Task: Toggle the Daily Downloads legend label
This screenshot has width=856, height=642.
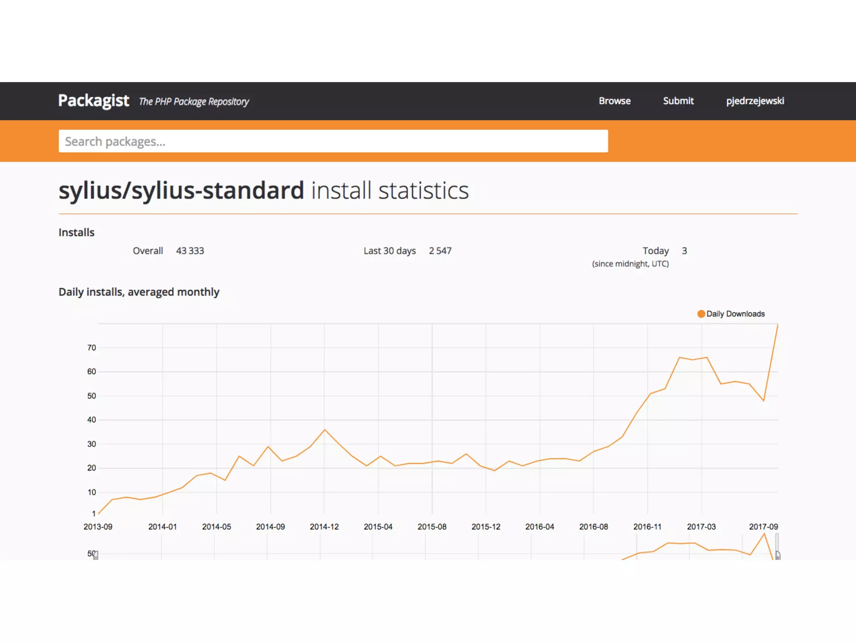Action: tap(735, 314)
